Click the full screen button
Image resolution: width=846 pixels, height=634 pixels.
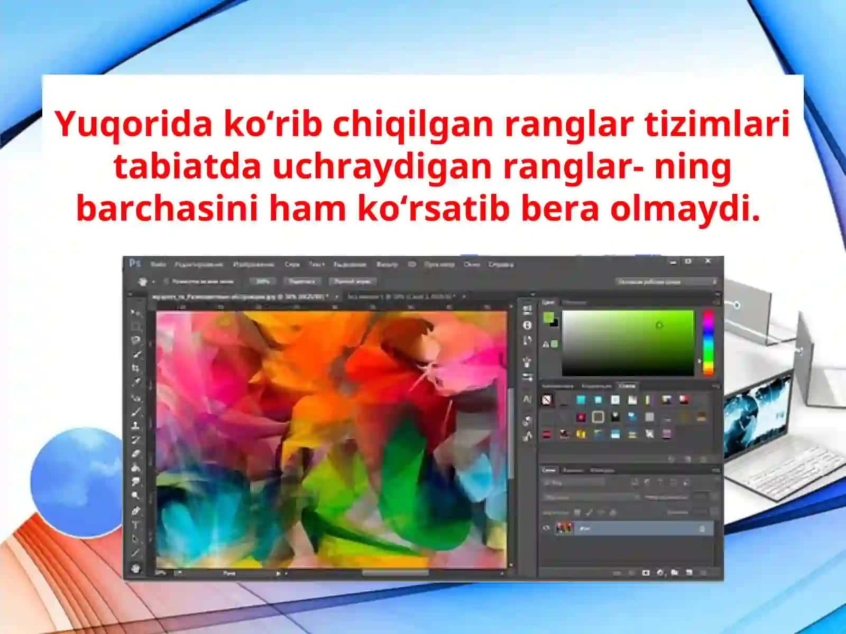point(353,282)
